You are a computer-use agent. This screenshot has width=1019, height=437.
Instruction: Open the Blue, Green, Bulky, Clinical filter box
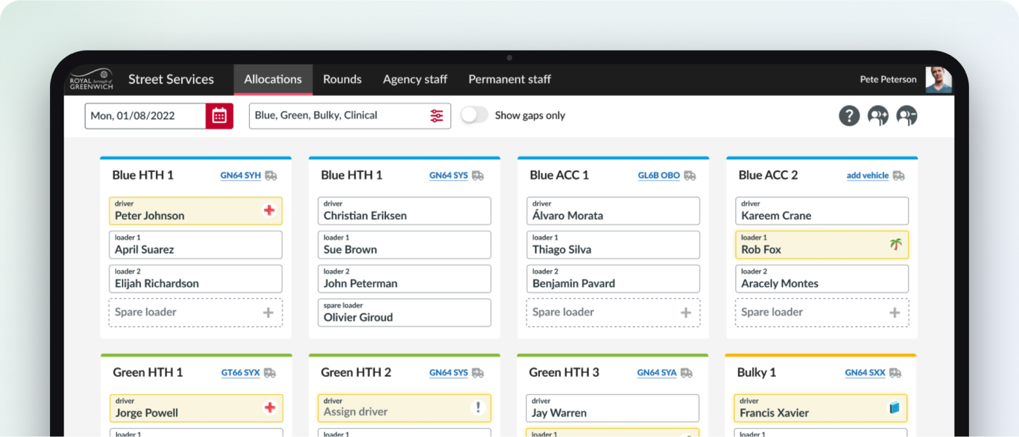(350, 116)
